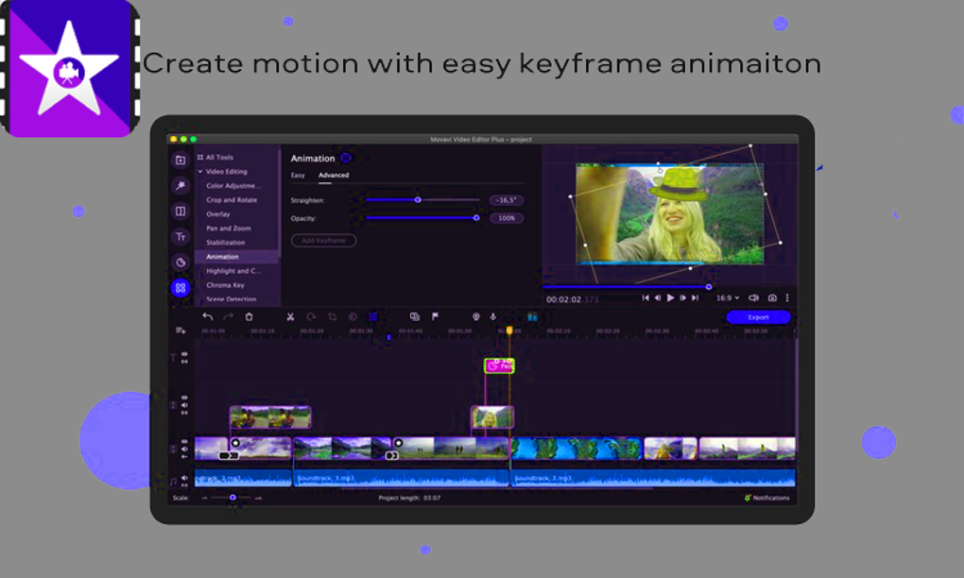Click the Opacity slider handle
The height and width of the screenshot is (578, 964).
pyautogui.click(x=476, y=217)
